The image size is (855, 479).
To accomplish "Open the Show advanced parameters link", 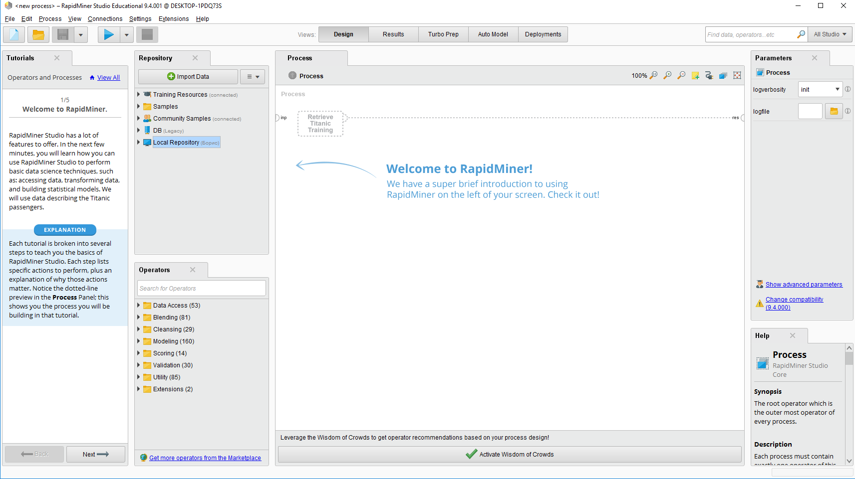I will [x=804, y=285].
